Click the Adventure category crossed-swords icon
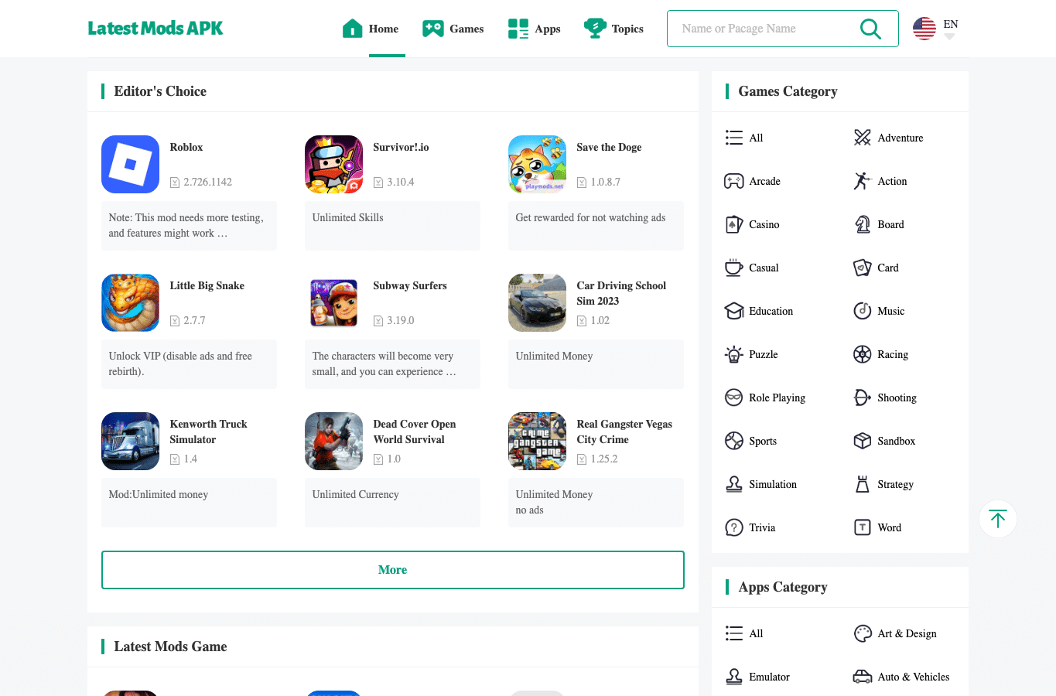Viewport: 1056px width, 696px height. coord(862,138)
